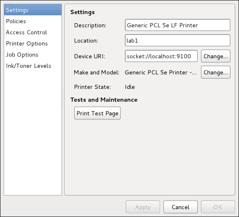Focus the Location field containing lab1

pos(177,40)
